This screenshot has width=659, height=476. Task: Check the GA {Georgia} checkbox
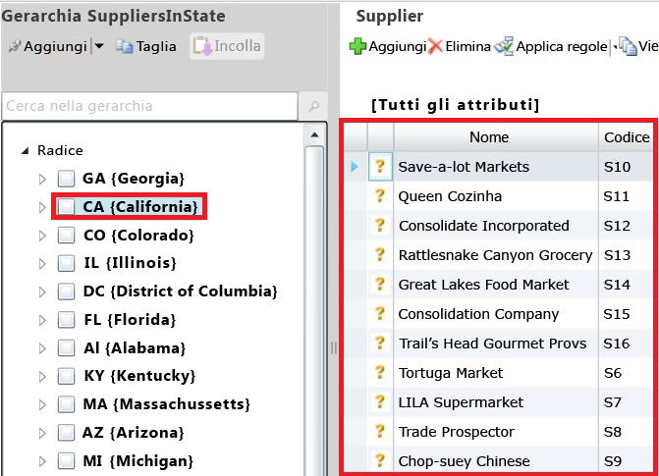point(66,179)
